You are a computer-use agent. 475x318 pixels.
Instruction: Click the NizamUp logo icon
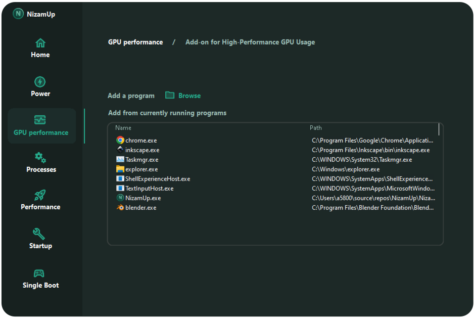tap(19, 14)
